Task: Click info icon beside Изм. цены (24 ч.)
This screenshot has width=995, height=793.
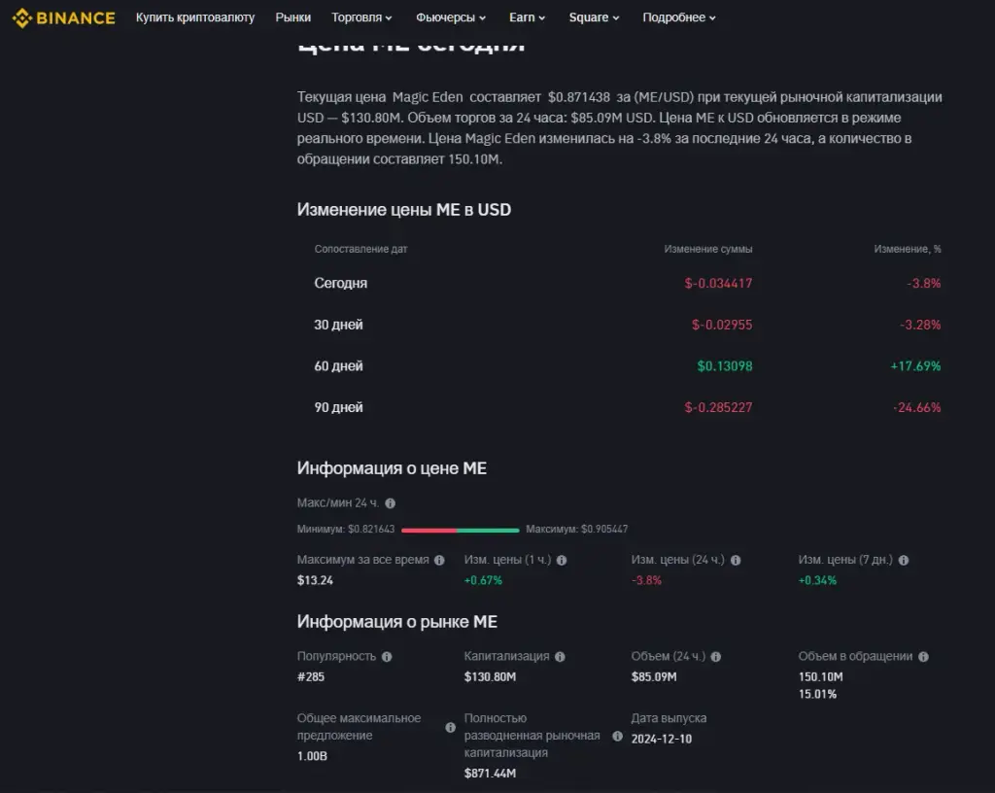Action: (736, 560)
